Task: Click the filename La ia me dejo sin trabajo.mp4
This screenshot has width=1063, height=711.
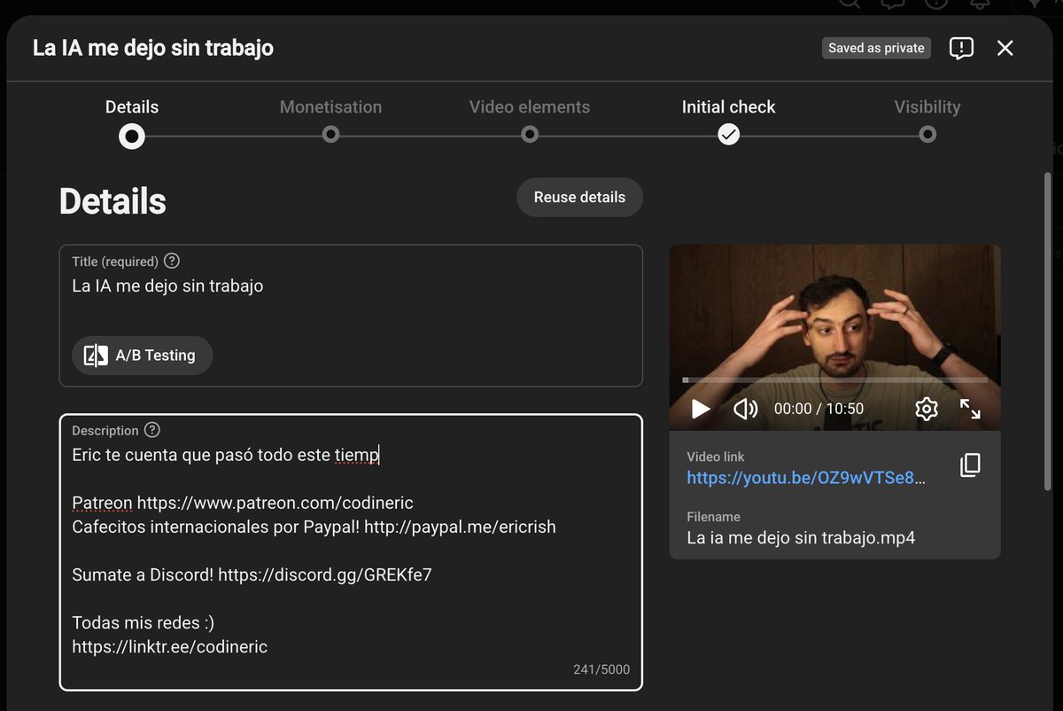Action: point(801,537)
